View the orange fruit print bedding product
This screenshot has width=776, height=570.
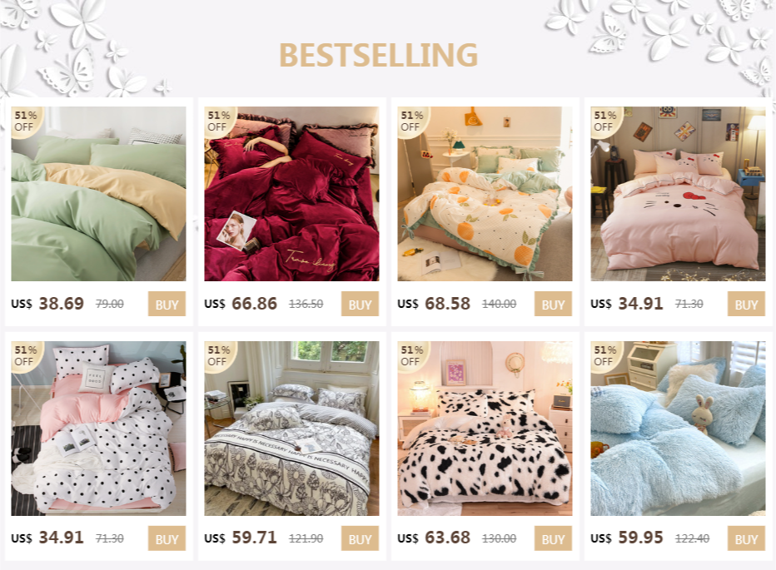485,193
